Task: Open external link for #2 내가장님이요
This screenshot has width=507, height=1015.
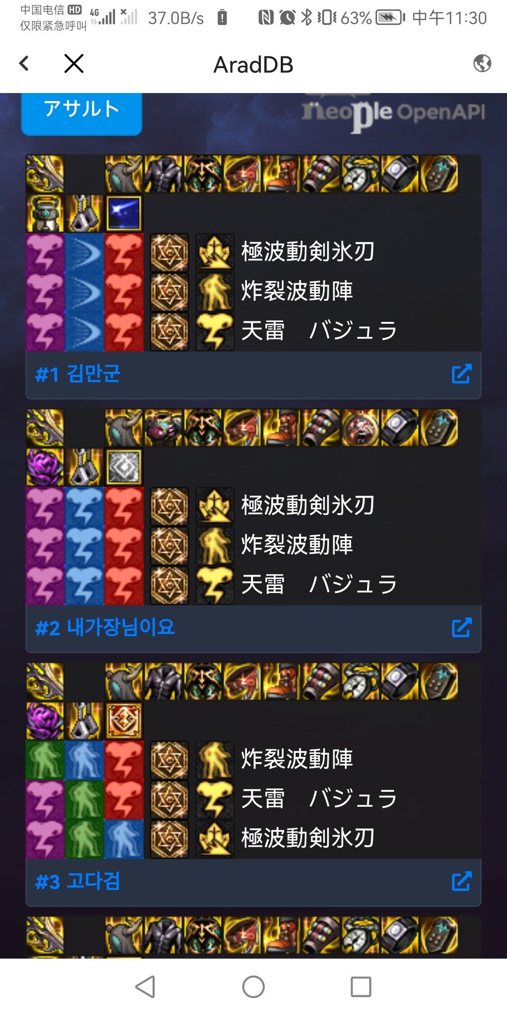Action: click(x=461, y=628)
